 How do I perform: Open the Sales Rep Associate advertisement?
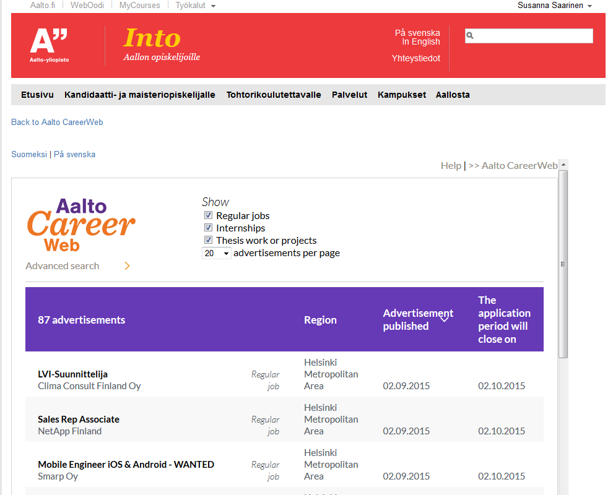tap(79, 420)
